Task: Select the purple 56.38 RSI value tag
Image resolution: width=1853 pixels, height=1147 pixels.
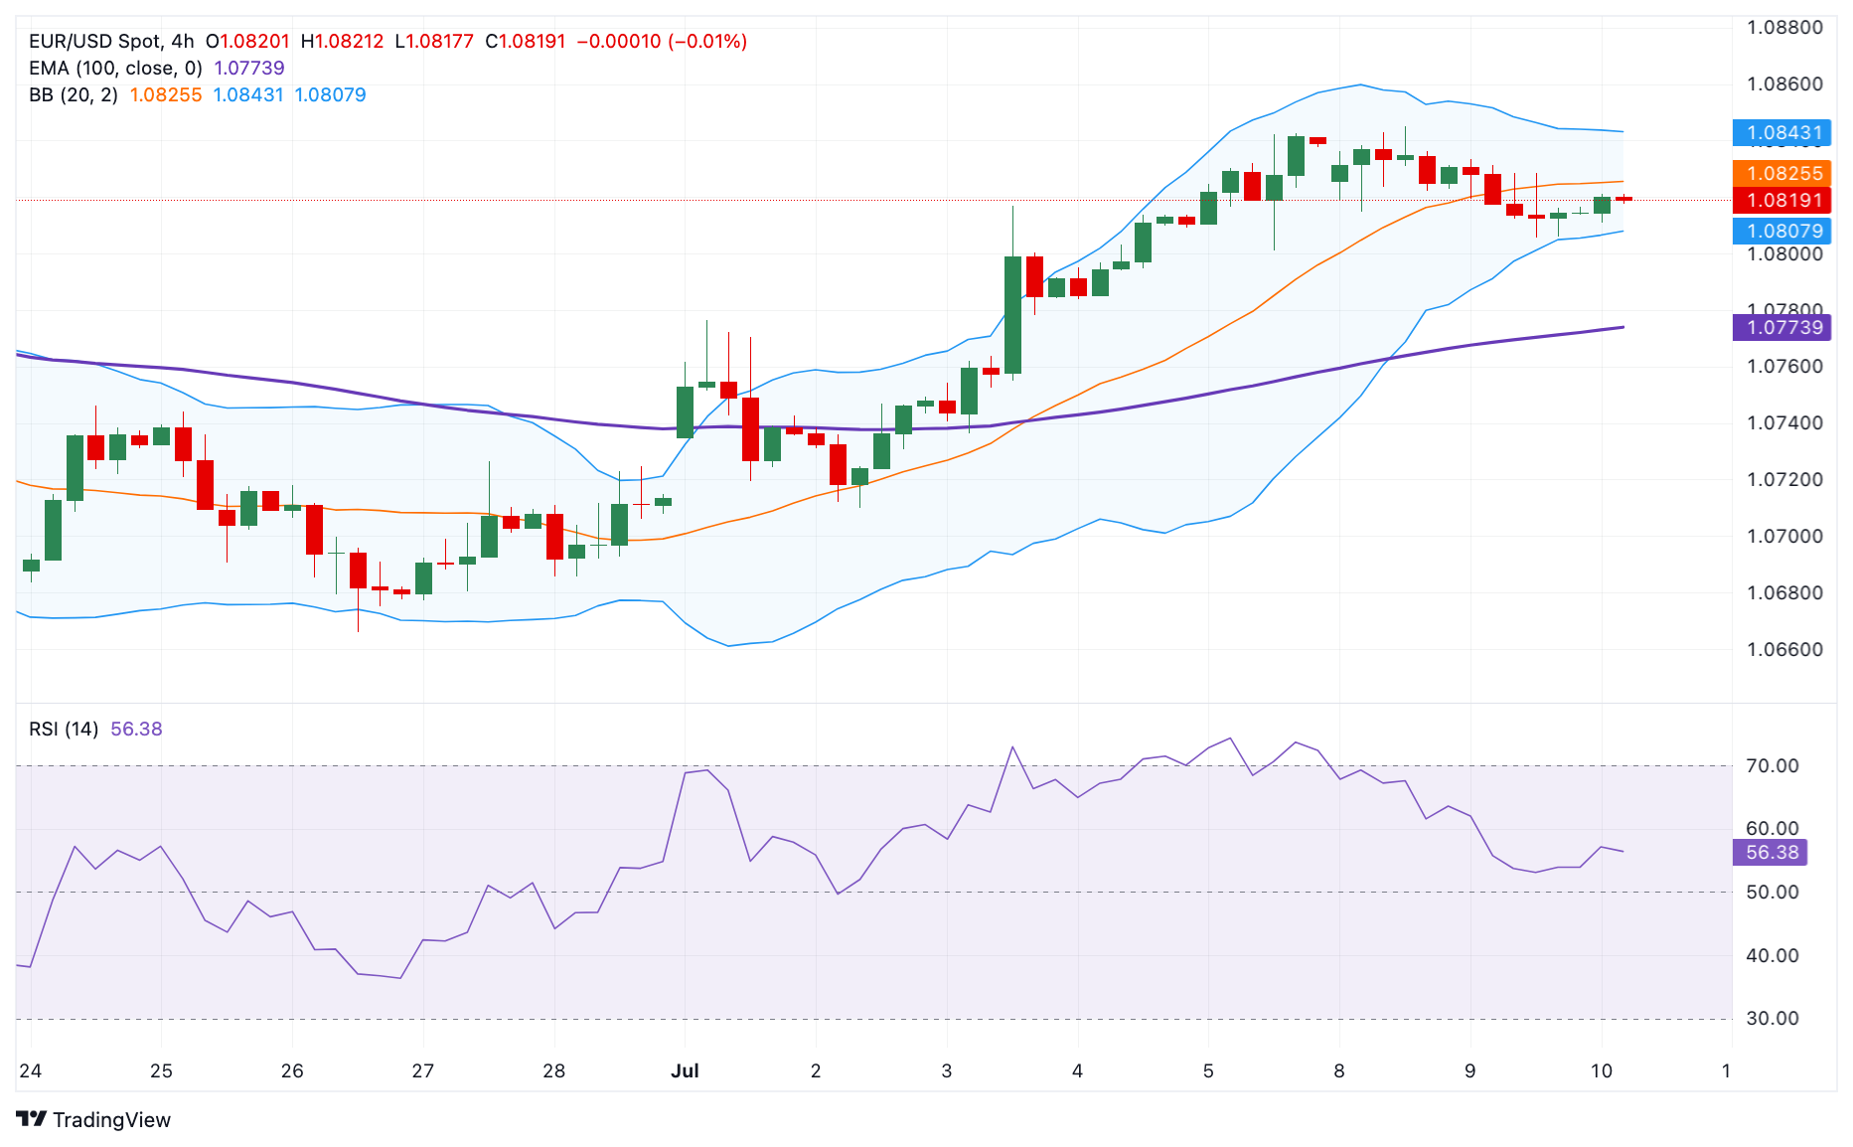Action: tap(1772, 852)
